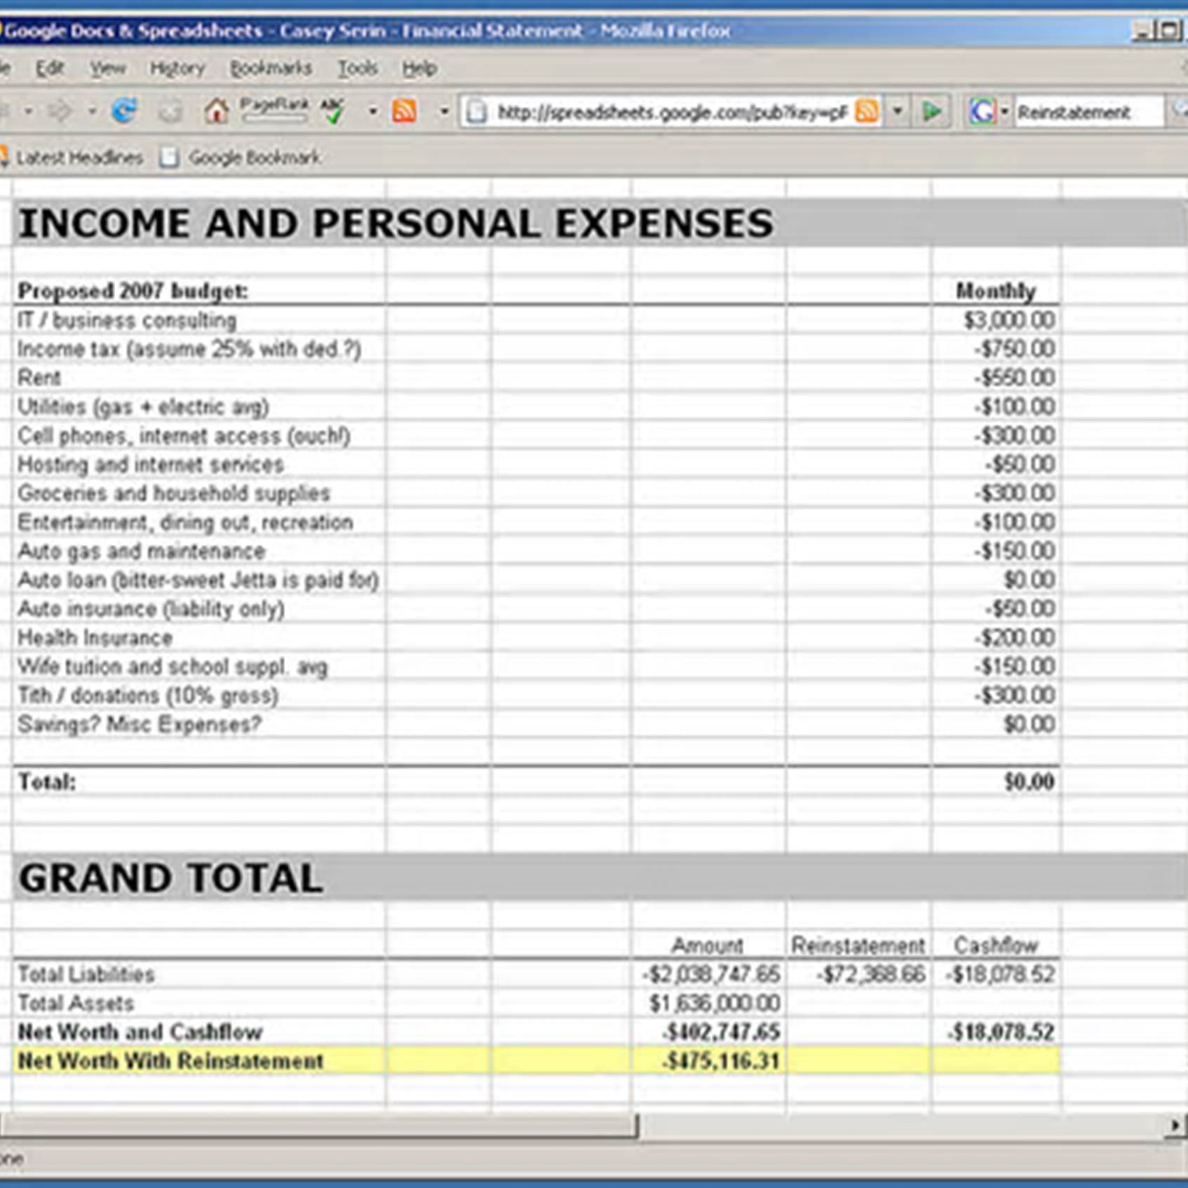
Task: Open the Forward button history dropdown
Action: [x=92, y=111]
